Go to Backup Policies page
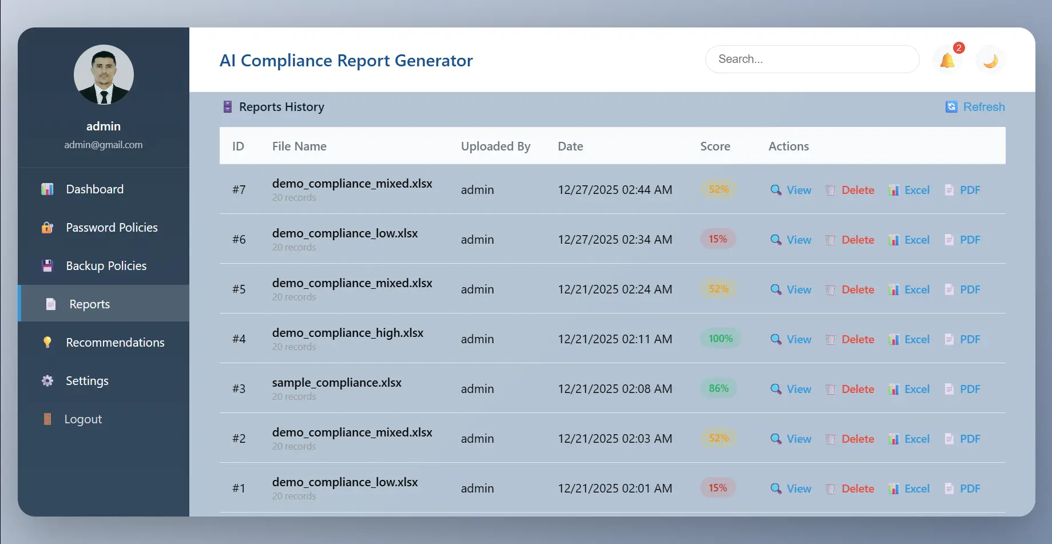Screen dimensions: 1052x544 (106, 266)
